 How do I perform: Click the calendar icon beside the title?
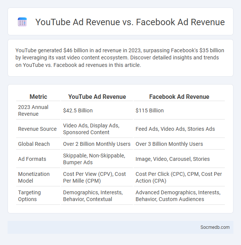(22, 22)
